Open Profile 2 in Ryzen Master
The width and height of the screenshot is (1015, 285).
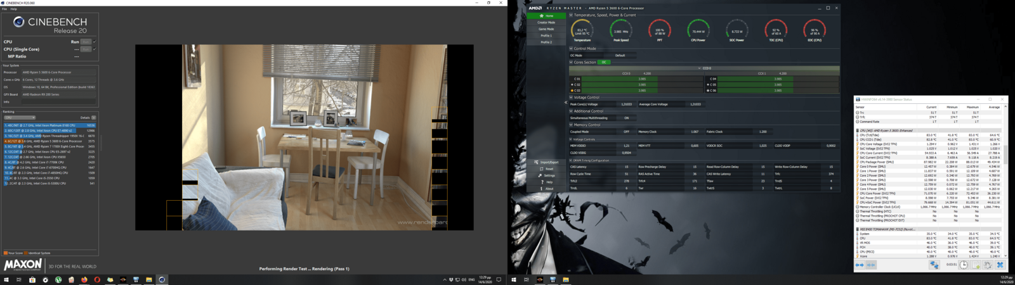[546, 42]
